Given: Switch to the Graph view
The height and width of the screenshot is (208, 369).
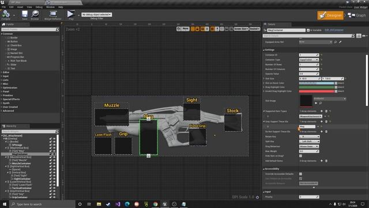Looking at the screenshot, I should pos(357,16).
